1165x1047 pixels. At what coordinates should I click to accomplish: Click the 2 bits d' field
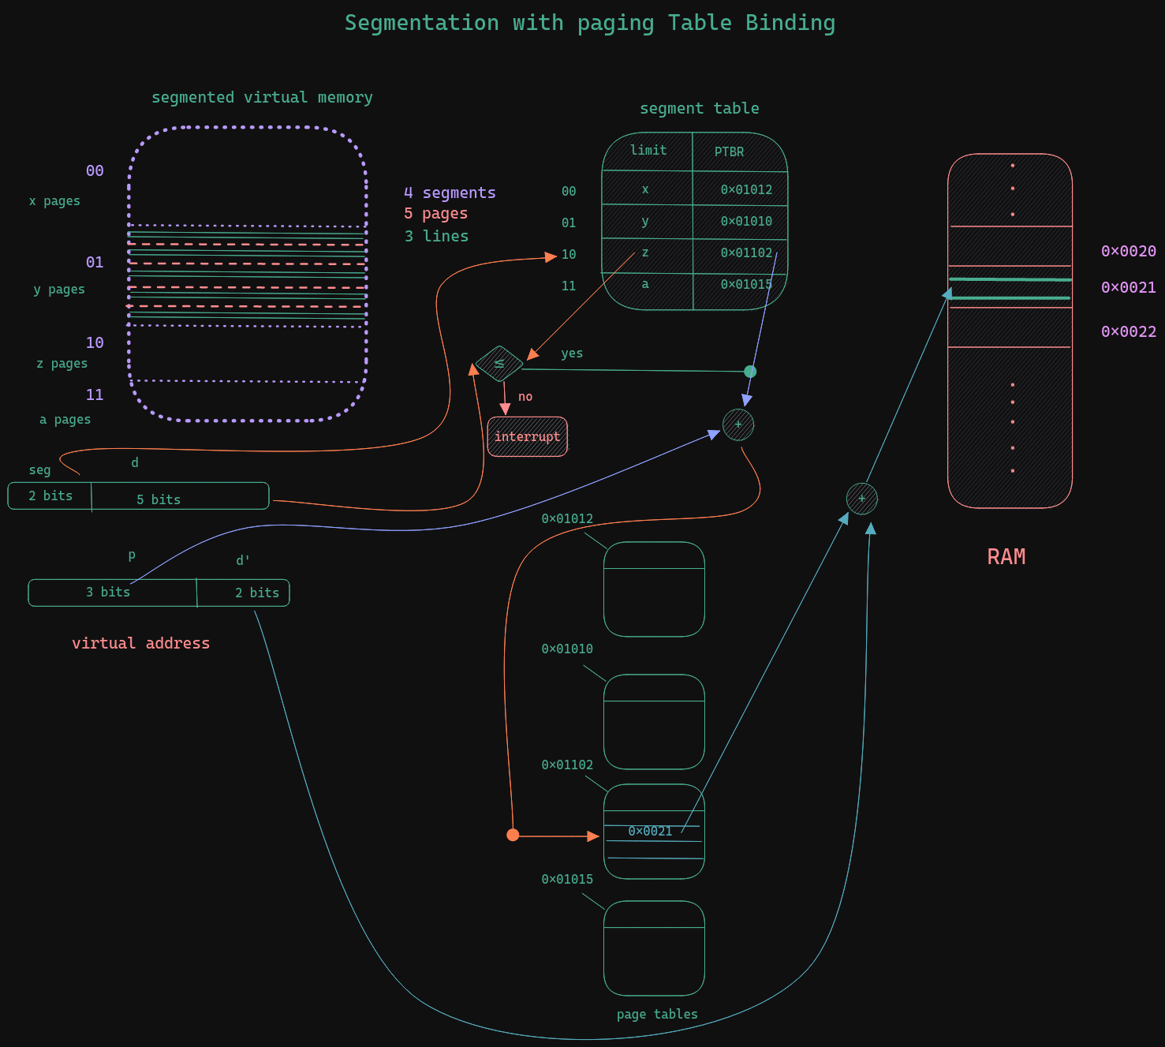coord(243,593)
